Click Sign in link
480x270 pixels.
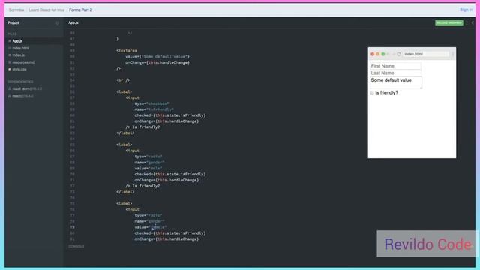click(466, 10)
